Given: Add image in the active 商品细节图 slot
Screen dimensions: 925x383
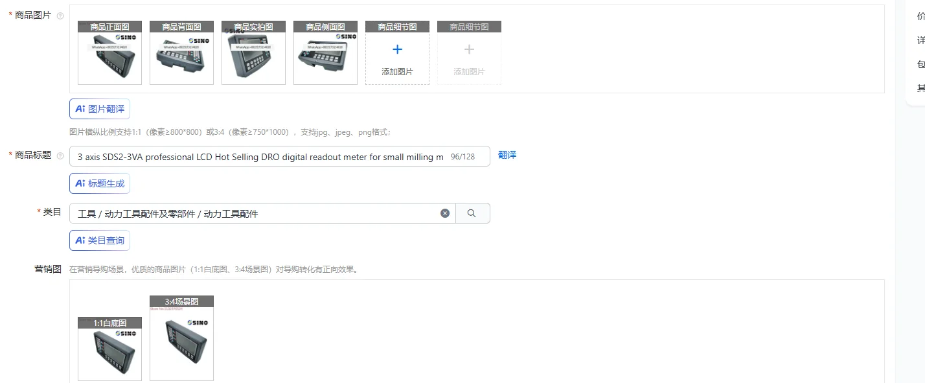Looking at the screenshot, I should [x=397, y=52].
